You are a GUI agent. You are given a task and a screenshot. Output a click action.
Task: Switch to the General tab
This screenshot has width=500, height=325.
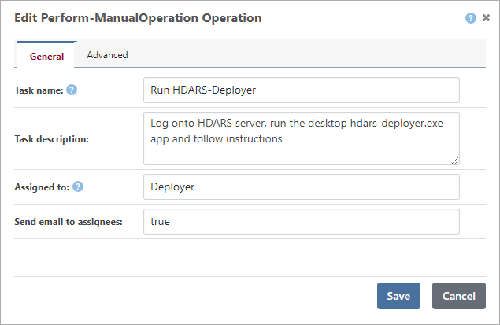pyautogui.click(x=46, y=56)
